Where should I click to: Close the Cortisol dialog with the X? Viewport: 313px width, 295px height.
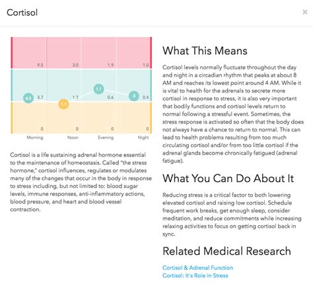point(305,12)
